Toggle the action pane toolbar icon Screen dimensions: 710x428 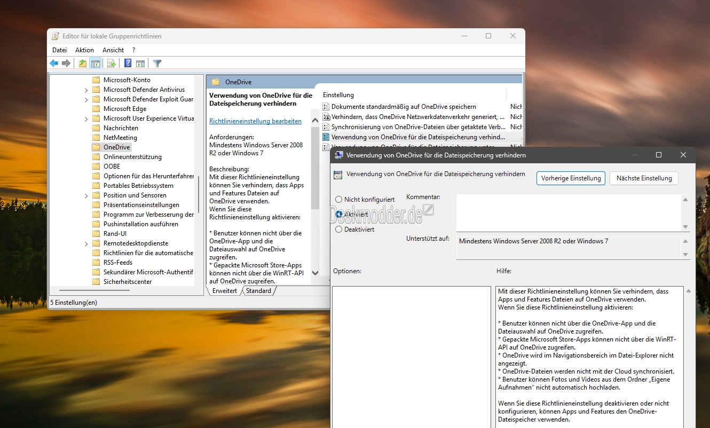pyautogui.click(x=140, y=64)
